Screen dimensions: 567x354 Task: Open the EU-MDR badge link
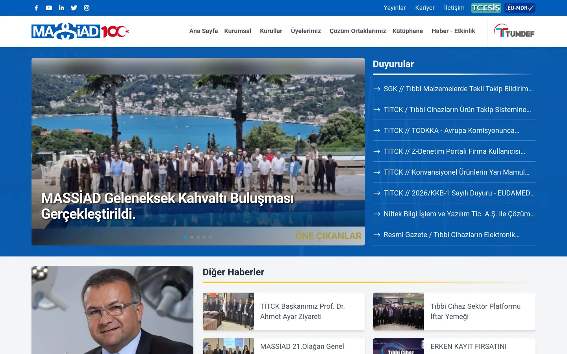[520, 8]
